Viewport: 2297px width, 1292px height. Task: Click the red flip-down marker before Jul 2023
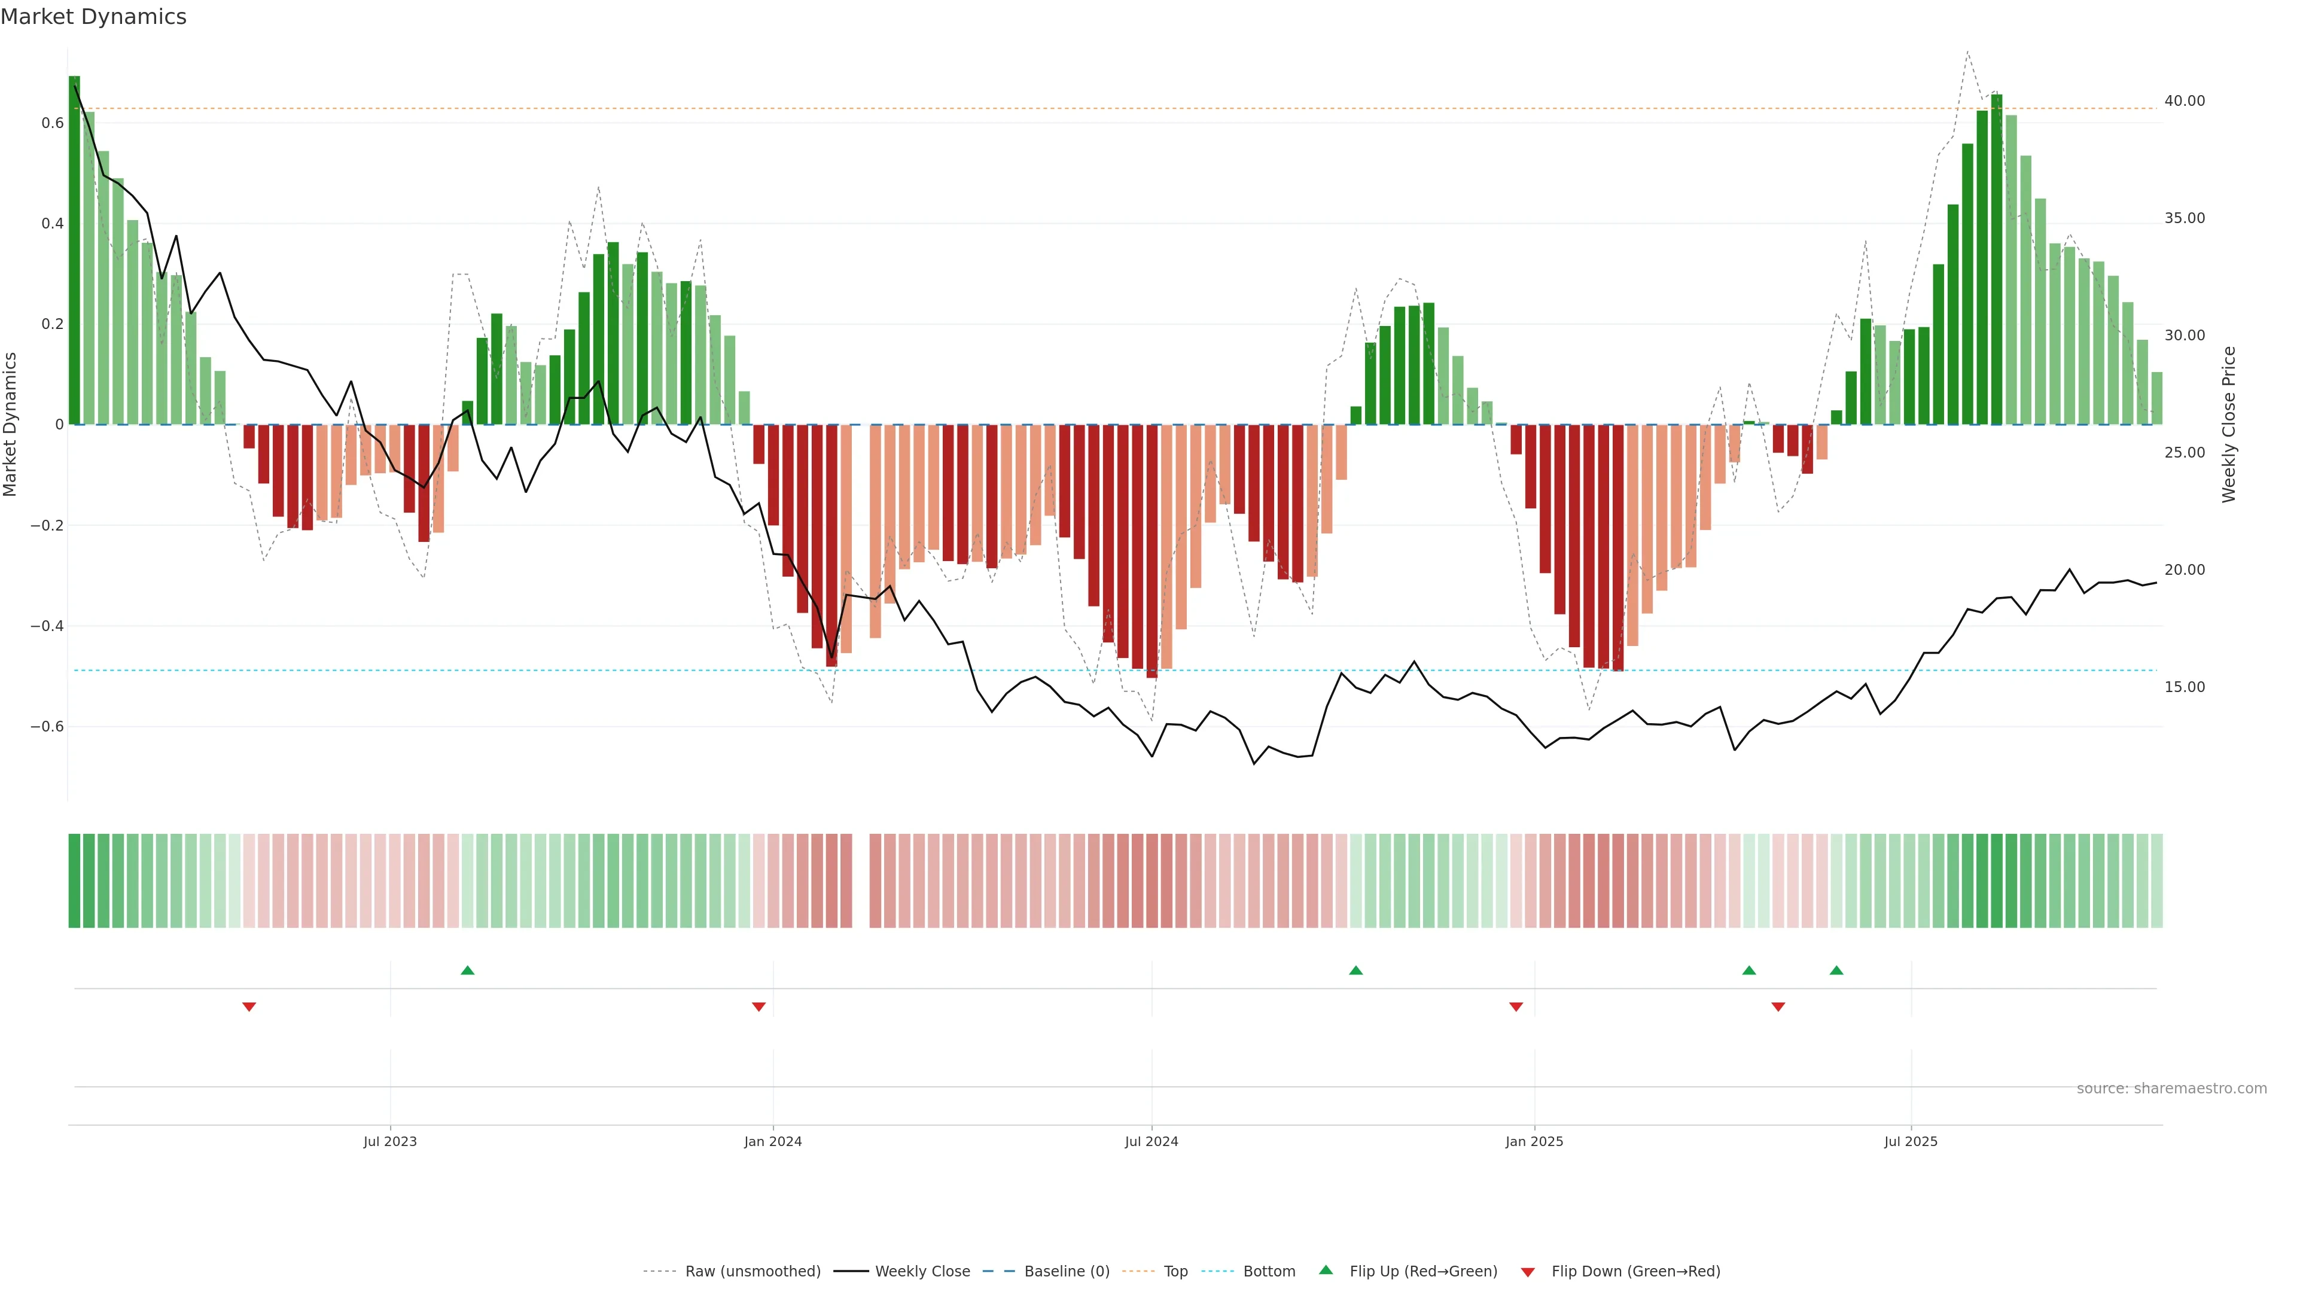point(249,1007)
